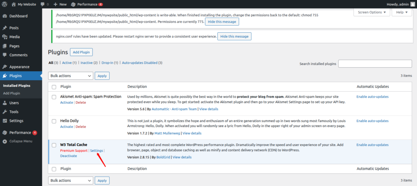
Task: Tick the W3 Total Cache checkbox
Action: coord(54,145)
